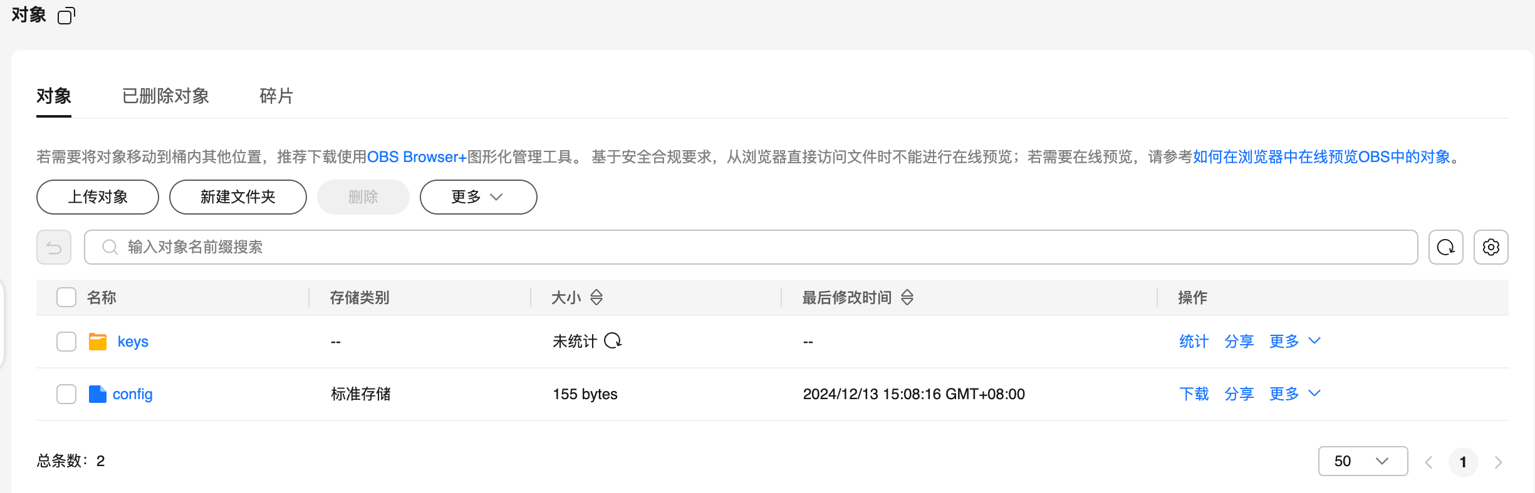Expand 更多 actions for the keys row
The image size is (1535, 493).
pyautogui.click(x=1294, y=341)
